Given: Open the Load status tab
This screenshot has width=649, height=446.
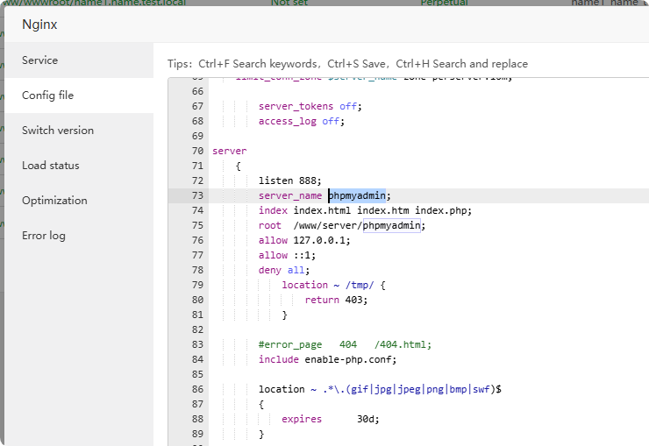Looking at the screenshot, I should point(51,166).
